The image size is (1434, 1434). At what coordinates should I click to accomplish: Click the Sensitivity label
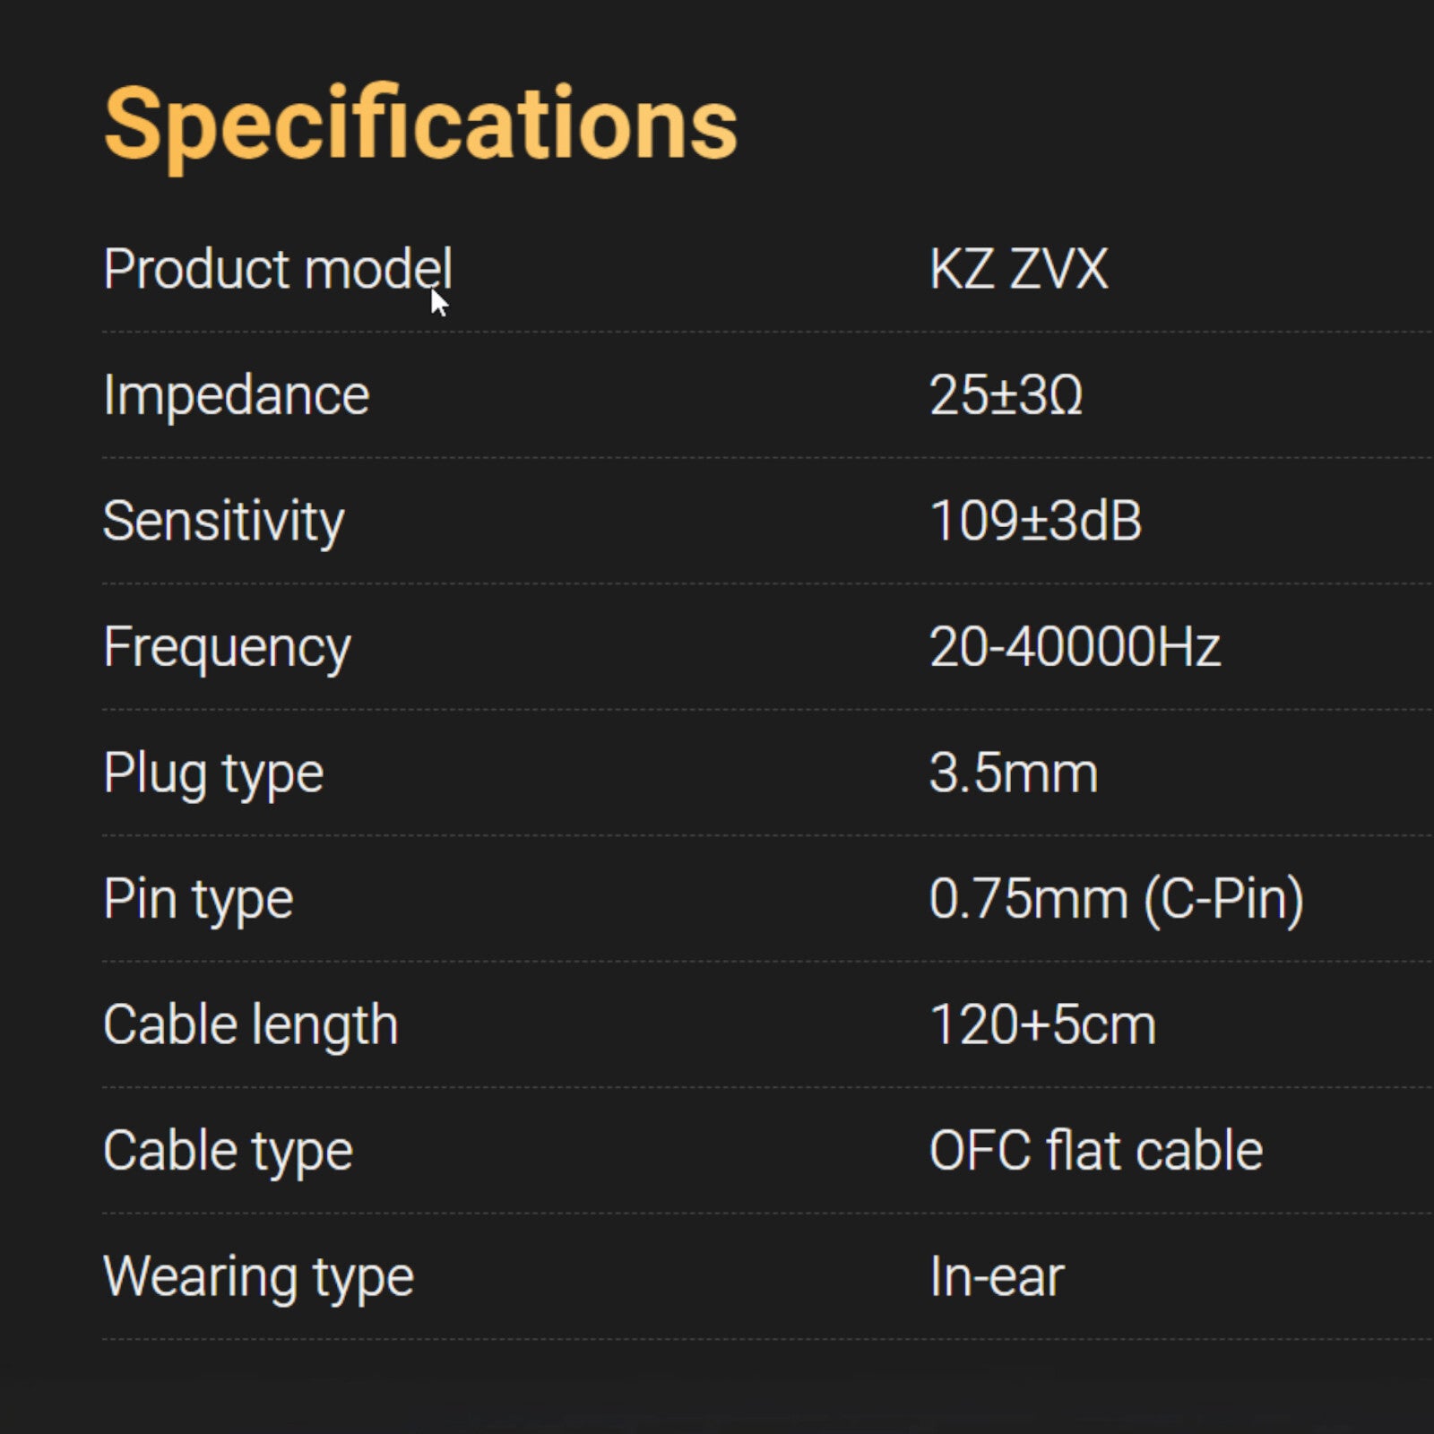223,521
